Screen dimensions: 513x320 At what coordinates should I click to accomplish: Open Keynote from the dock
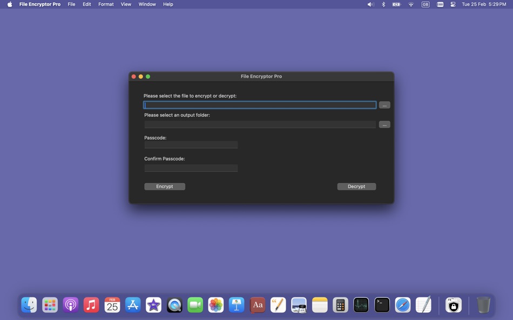(x=237, y=305)
